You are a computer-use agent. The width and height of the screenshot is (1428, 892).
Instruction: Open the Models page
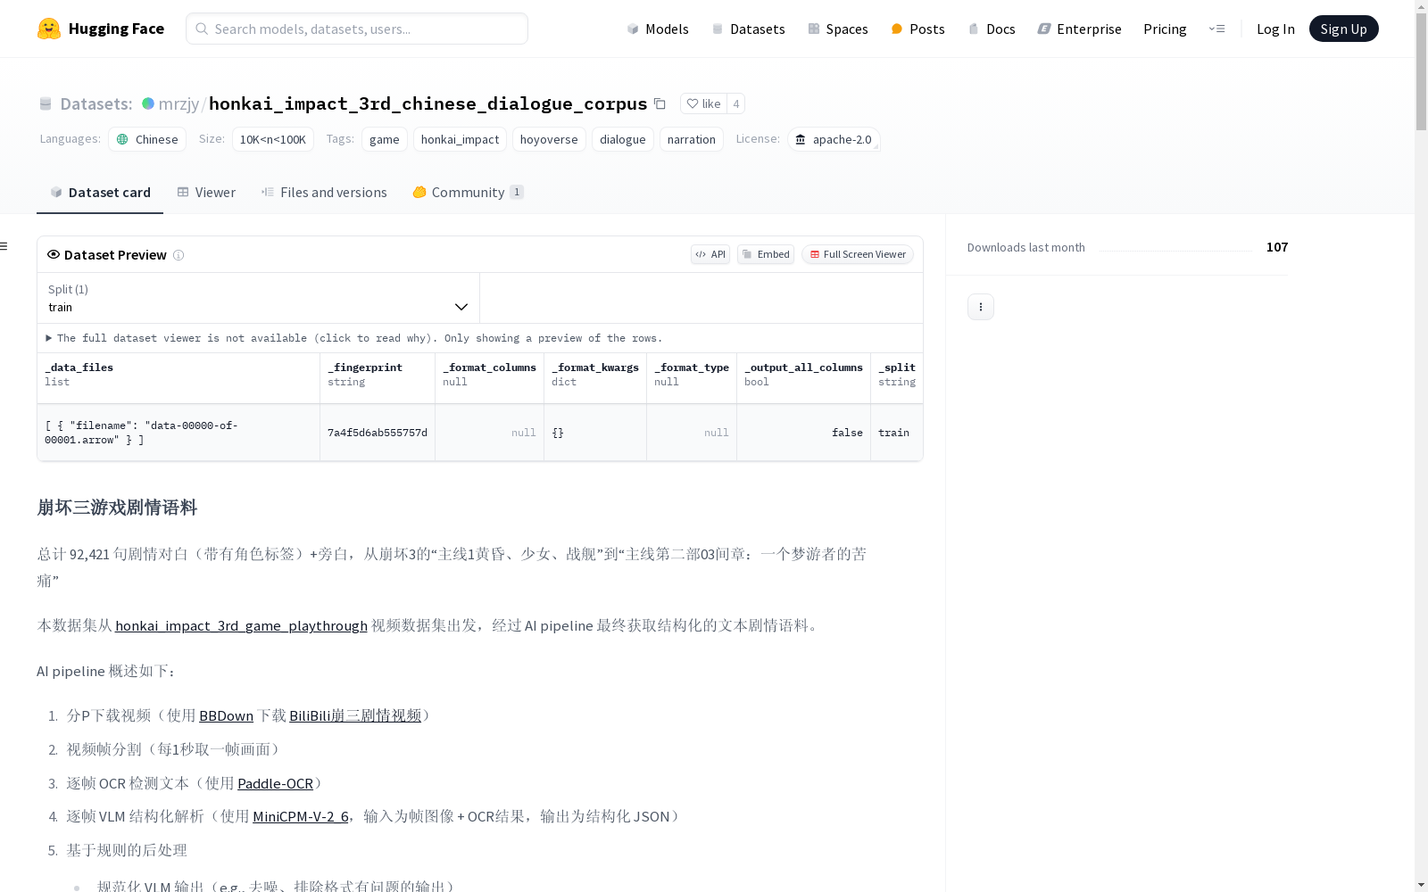click(658, 29)
